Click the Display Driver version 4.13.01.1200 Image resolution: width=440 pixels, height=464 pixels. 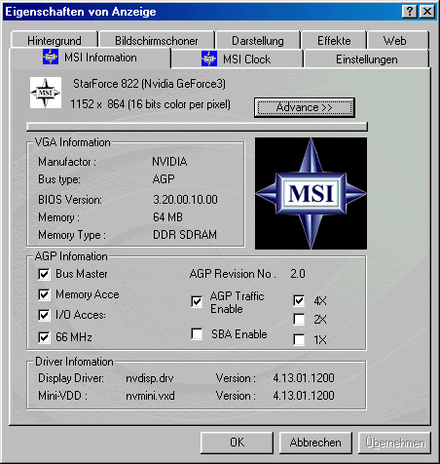tap(304, 378)
